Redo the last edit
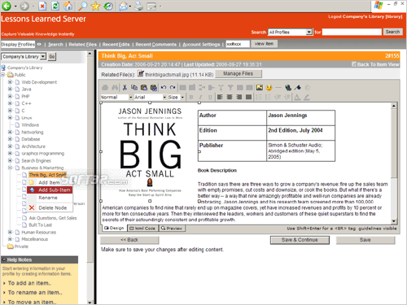 coord(173,88)
